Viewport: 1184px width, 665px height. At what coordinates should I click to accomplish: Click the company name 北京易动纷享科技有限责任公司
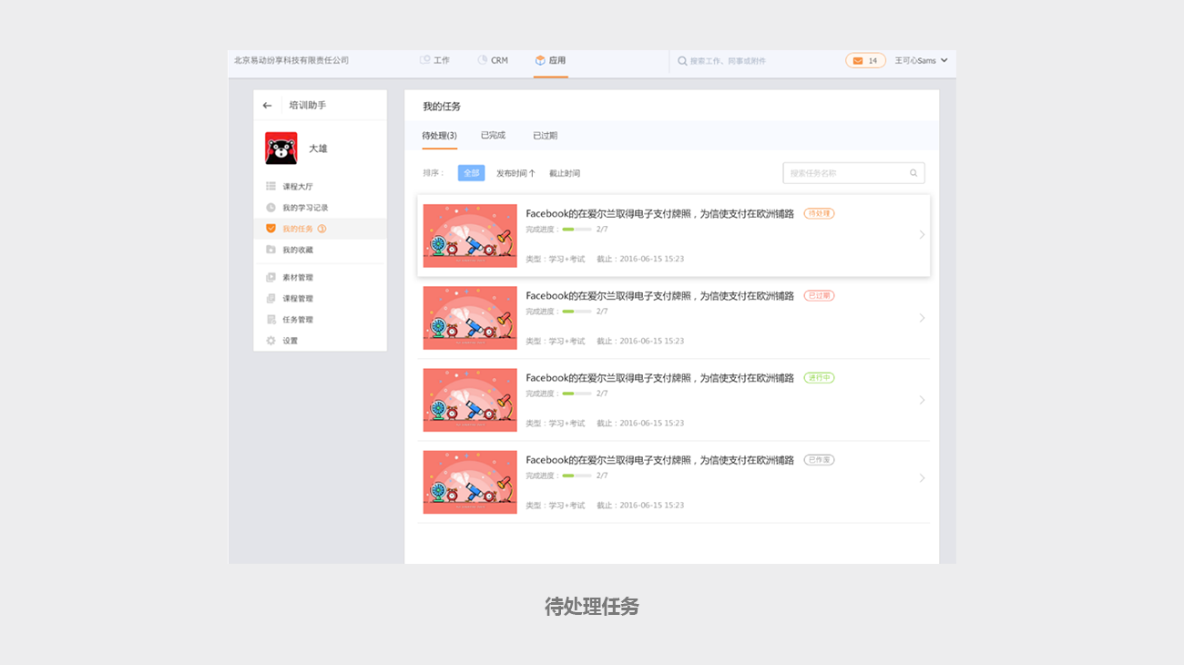point(291,61)
